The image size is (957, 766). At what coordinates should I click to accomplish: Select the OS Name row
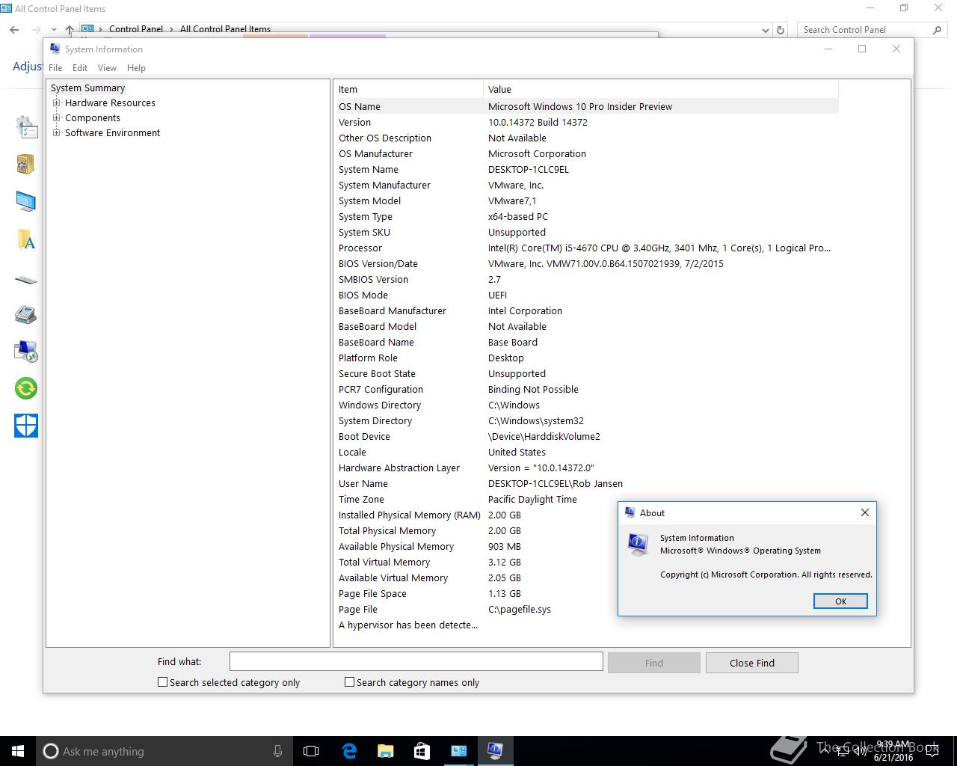587,106
